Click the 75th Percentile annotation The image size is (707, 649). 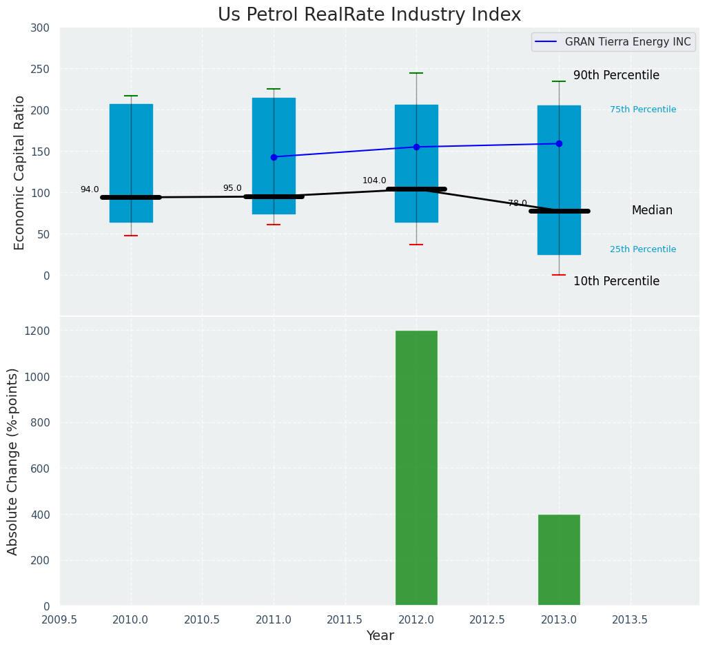[643, 110]
